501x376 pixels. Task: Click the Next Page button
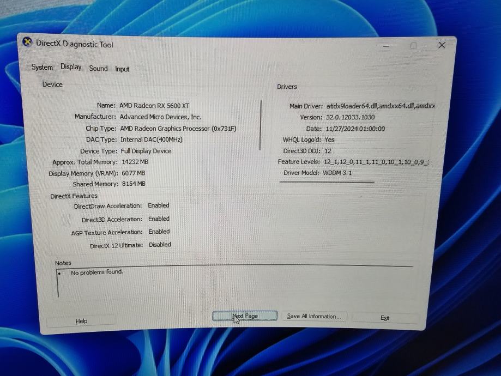pos(245,316)
